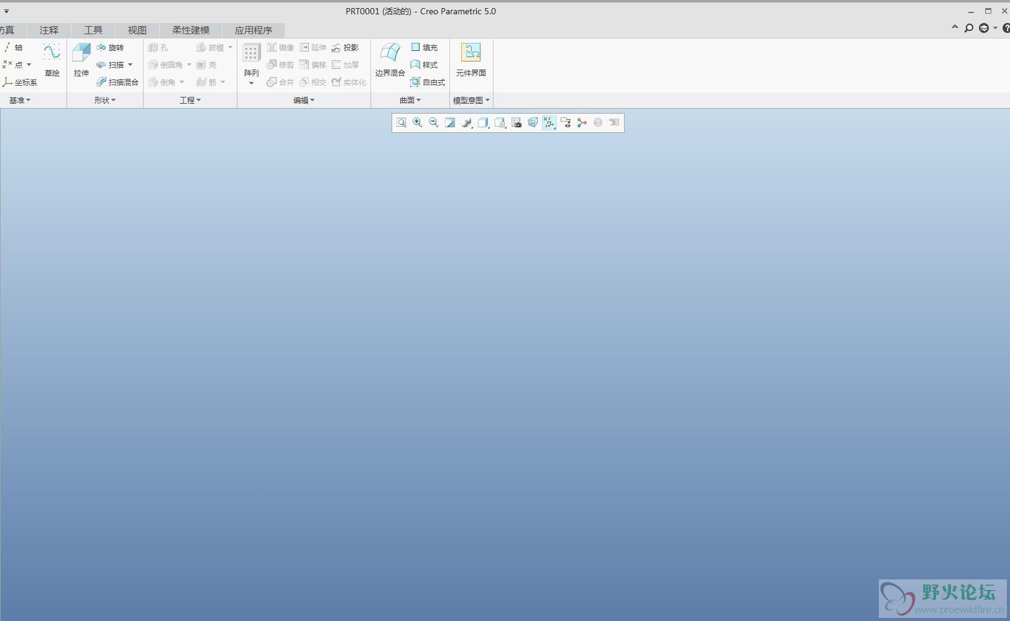Click the 实体化 (Solidify) tool
This screenshot has width=1010, height=621.
(x=349, y=82)
